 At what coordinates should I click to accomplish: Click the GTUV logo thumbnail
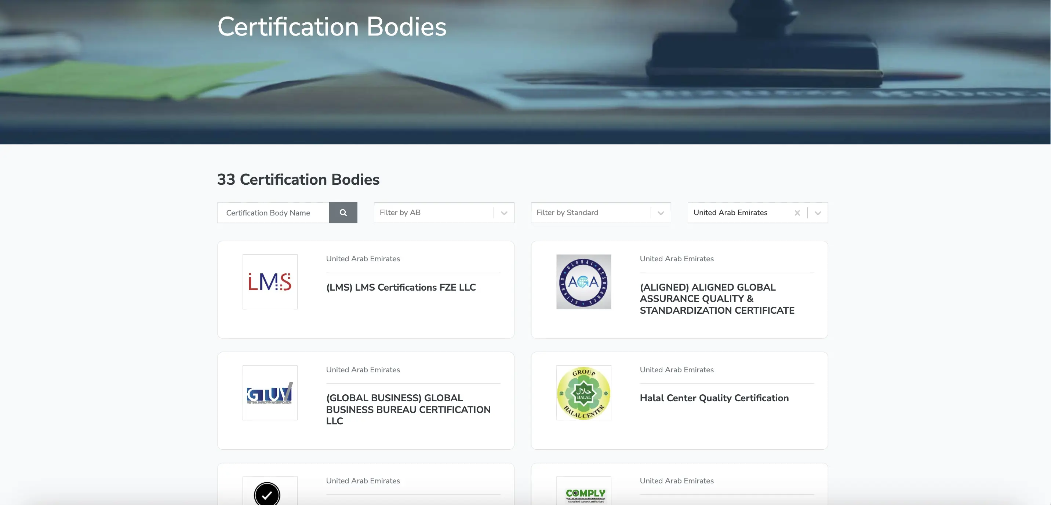(x=270, y=393)
